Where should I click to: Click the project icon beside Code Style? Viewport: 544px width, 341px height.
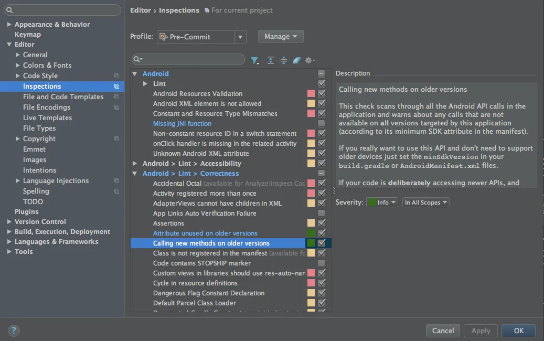[116, 76]
